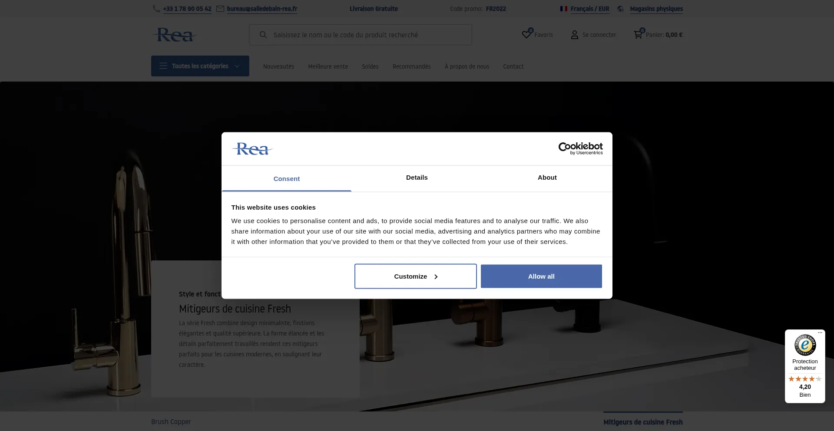The height and width of the screenshot is (431, 834).
Task: Click the globe icon near Magasins physiques
Action: pos(620,9)
